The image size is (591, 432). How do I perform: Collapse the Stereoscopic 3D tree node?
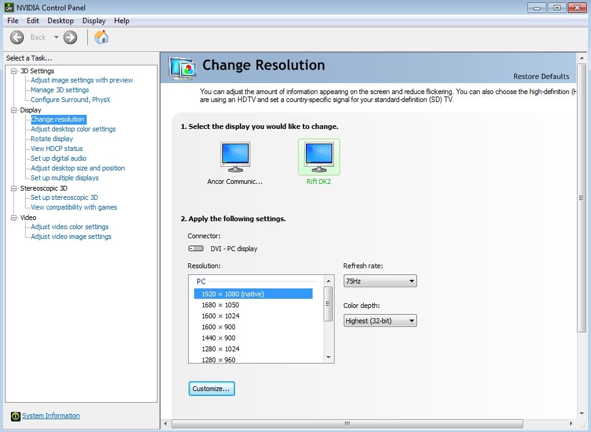tap(14, 188)
